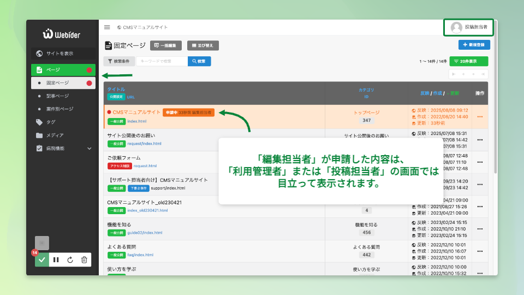Click the restart circular-arrow icon
This screenshot has height=295, width=524.
point(70,260)
